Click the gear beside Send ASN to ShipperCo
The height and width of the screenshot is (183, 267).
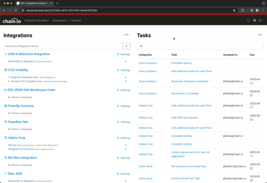126,62
